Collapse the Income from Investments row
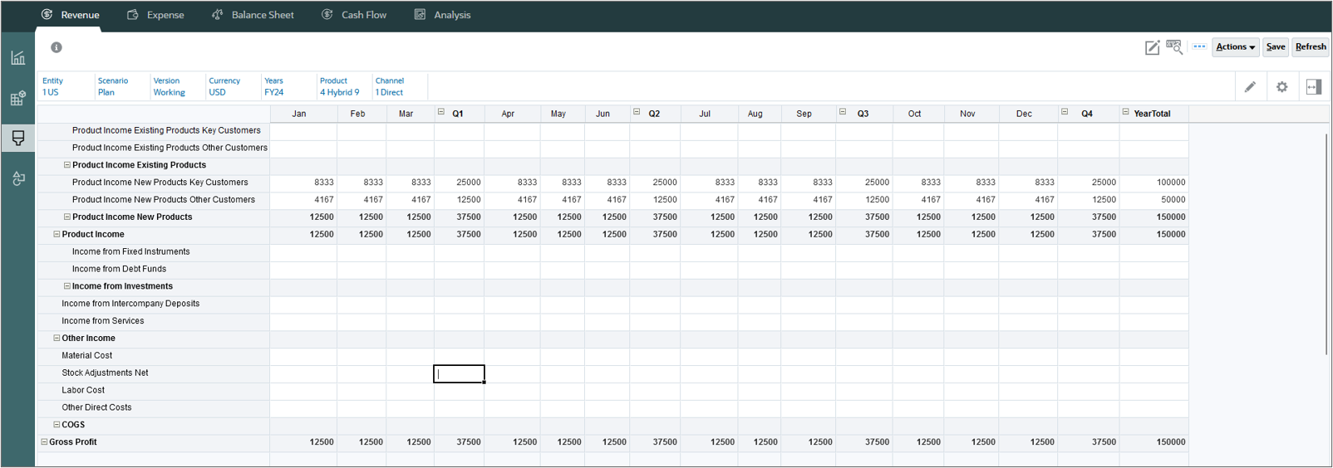Screen dimensions: 1333x468 (x=67, y=286)
